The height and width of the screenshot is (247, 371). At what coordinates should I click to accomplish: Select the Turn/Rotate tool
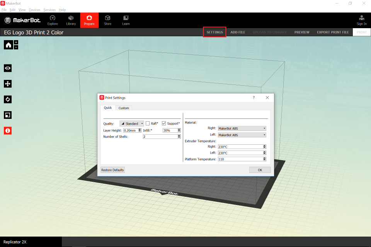8,99
